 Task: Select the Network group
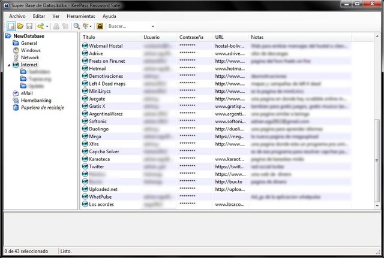tap(30, 57)
